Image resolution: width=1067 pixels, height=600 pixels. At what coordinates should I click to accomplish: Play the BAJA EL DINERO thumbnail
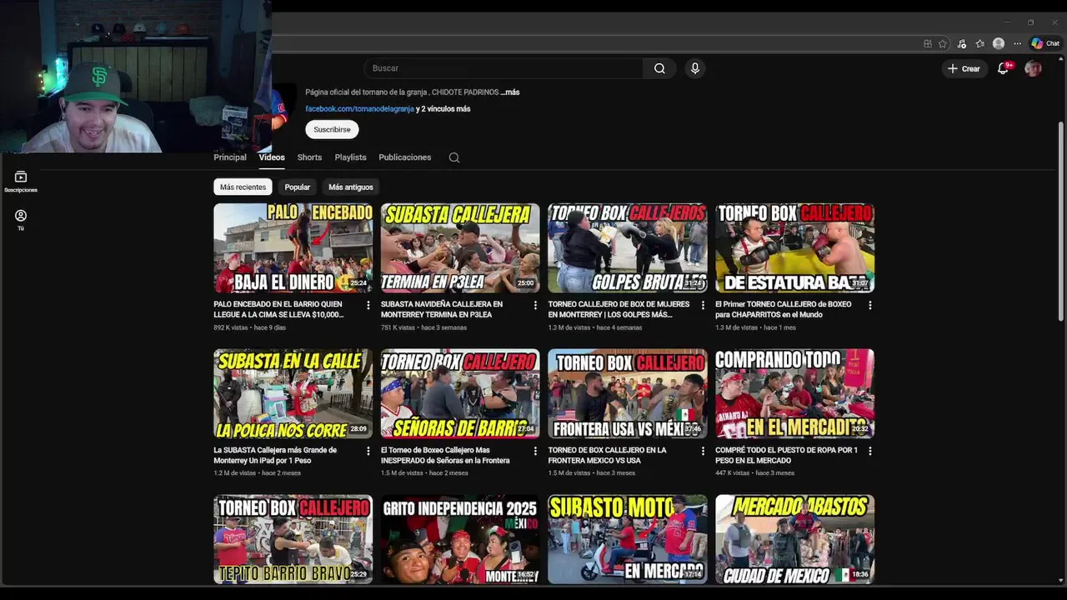pos(293,248)
